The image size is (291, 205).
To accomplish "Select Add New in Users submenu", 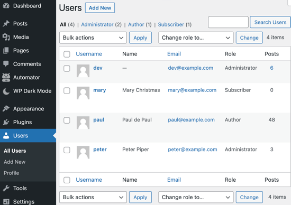I will pyautogui.click(x=15, y=162).
